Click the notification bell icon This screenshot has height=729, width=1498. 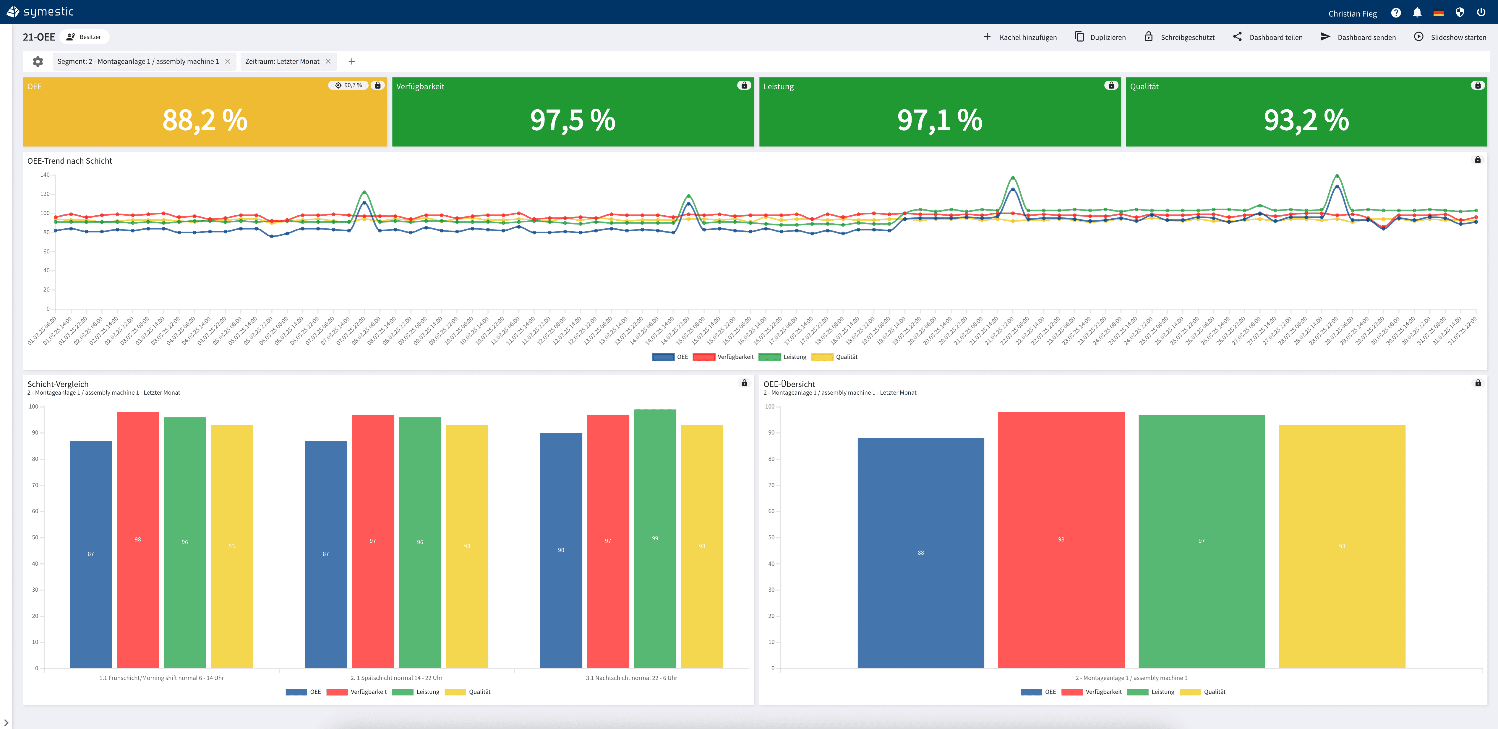click(x=1417, y=13)
